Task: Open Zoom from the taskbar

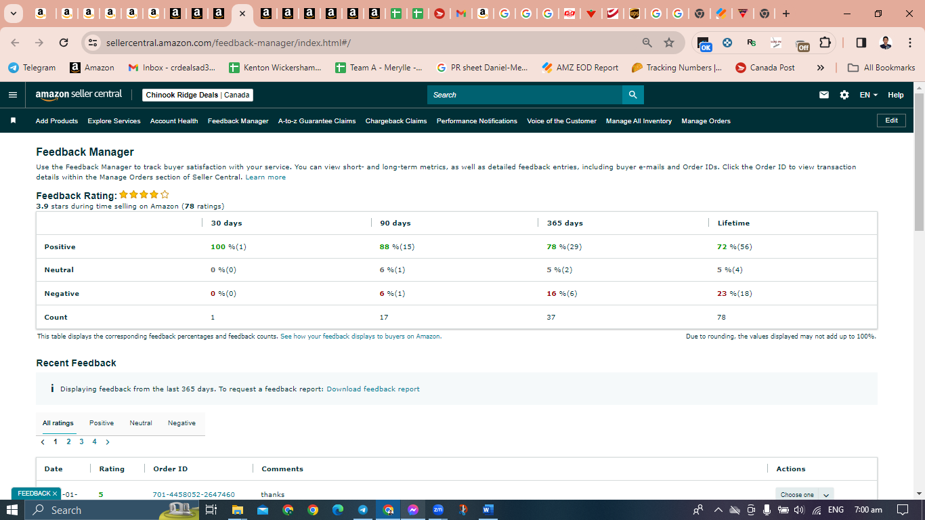Action: coord(438,510)
